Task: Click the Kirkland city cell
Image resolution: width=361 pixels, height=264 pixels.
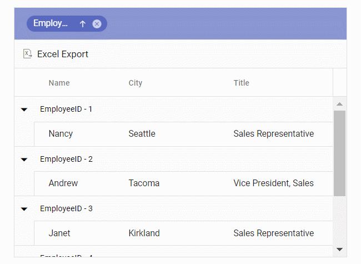Action: click(x=144, y=233)
